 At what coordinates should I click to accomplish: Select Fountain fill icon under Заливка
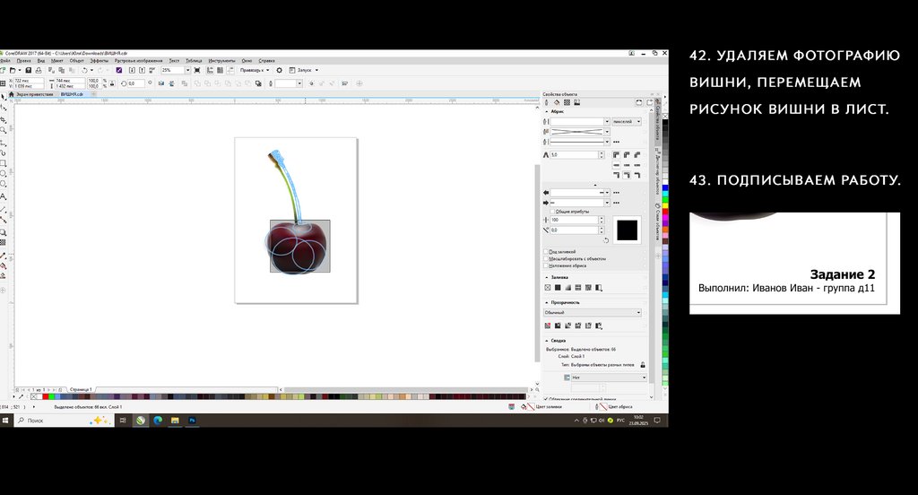pos(567,288)
